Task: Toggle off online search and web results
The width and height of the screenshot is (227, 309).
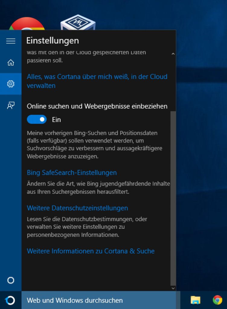Action: click(x=37, y=119)
